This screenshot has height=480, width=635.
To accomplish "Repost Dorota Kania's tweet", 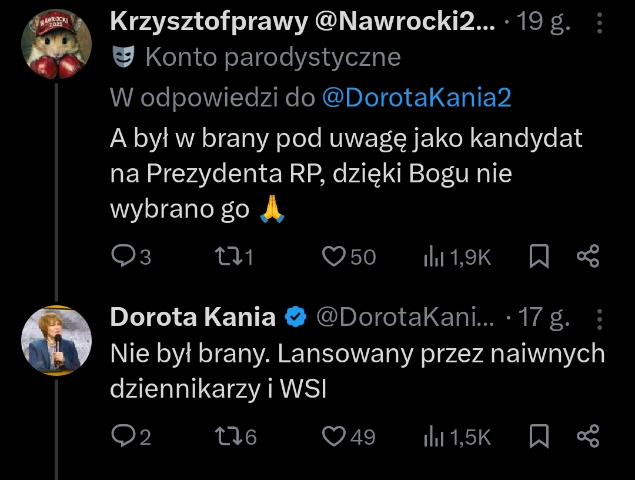I will [x=226, y=436].
